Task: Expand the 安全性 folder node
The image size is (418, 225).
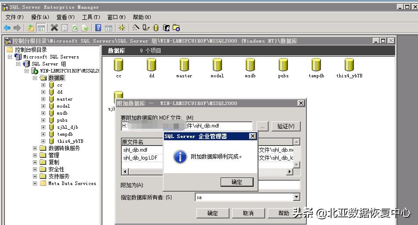Action: click(x=35, y=169)
